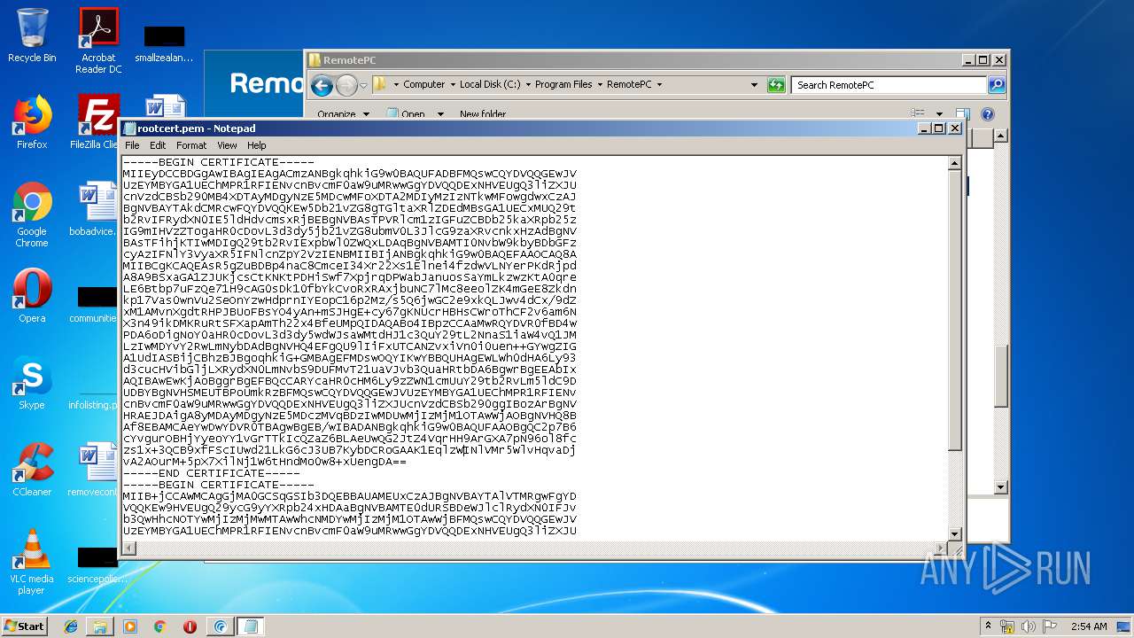Open the Recycle Bin desktop icon
Screen dimensions: 1134x638
[x=32, y=35]
